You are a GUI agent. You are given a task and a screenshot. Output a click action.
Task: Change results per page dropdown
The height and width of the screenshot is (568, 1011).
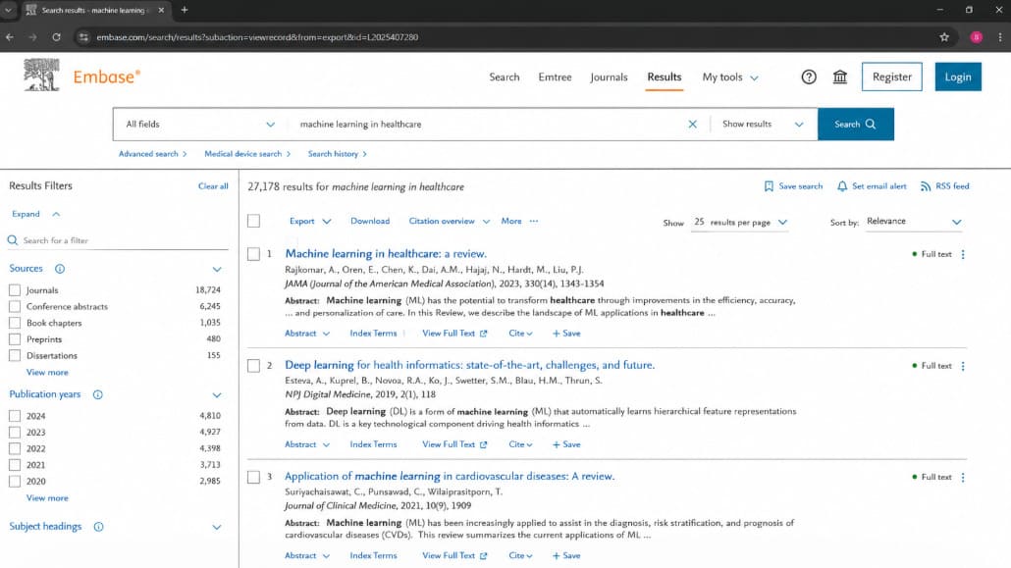tap(739, 223)
